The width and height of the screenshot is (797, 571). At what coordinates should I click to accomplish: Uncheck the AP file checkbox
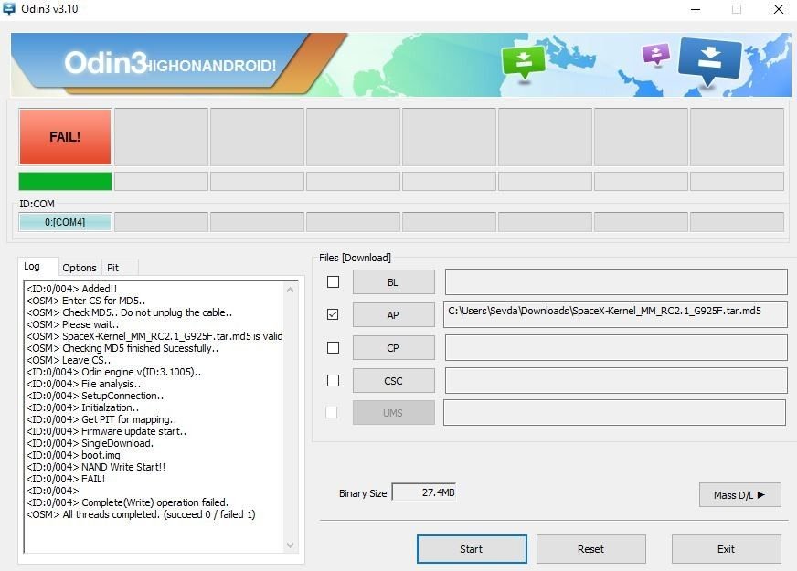(333, 314)
